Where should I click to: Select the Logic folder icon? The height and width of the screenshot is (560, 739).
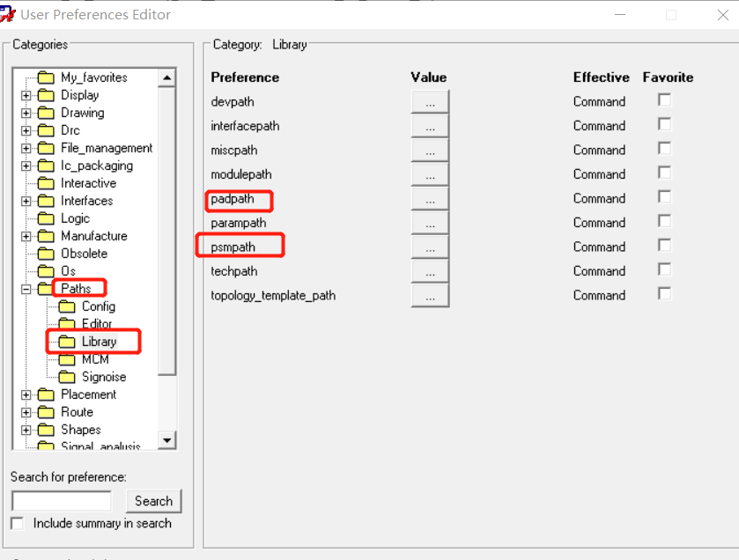click(x=46, y=218)
